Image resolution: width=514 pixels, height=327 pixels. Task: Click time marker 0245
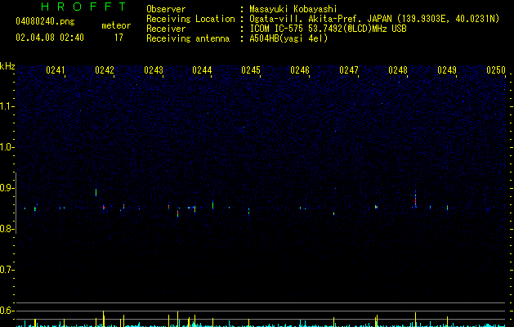coord(251,70)
